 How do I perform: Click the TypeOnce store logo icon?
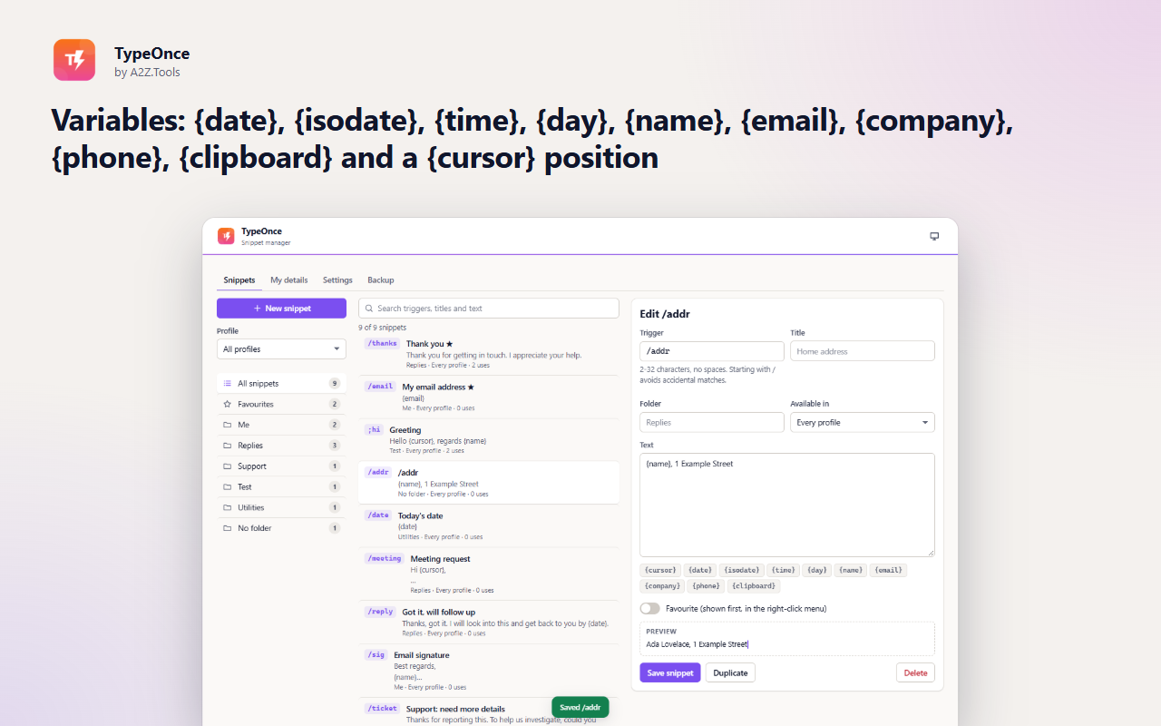[x=74, y=60]
